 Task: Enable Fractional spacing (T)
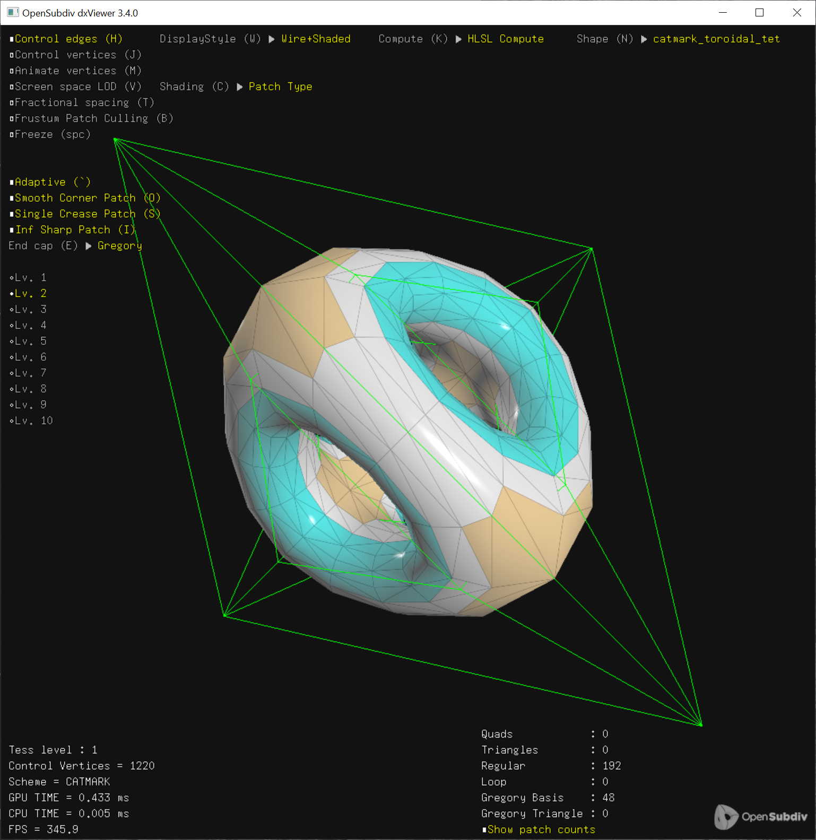point(82,102)
